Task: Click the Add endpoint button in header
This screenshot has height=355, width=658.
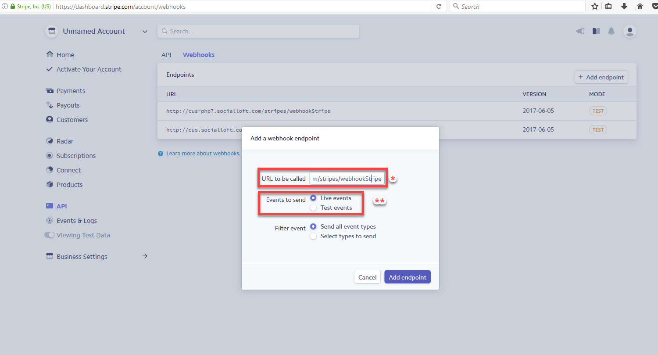Action: (601, 77)
